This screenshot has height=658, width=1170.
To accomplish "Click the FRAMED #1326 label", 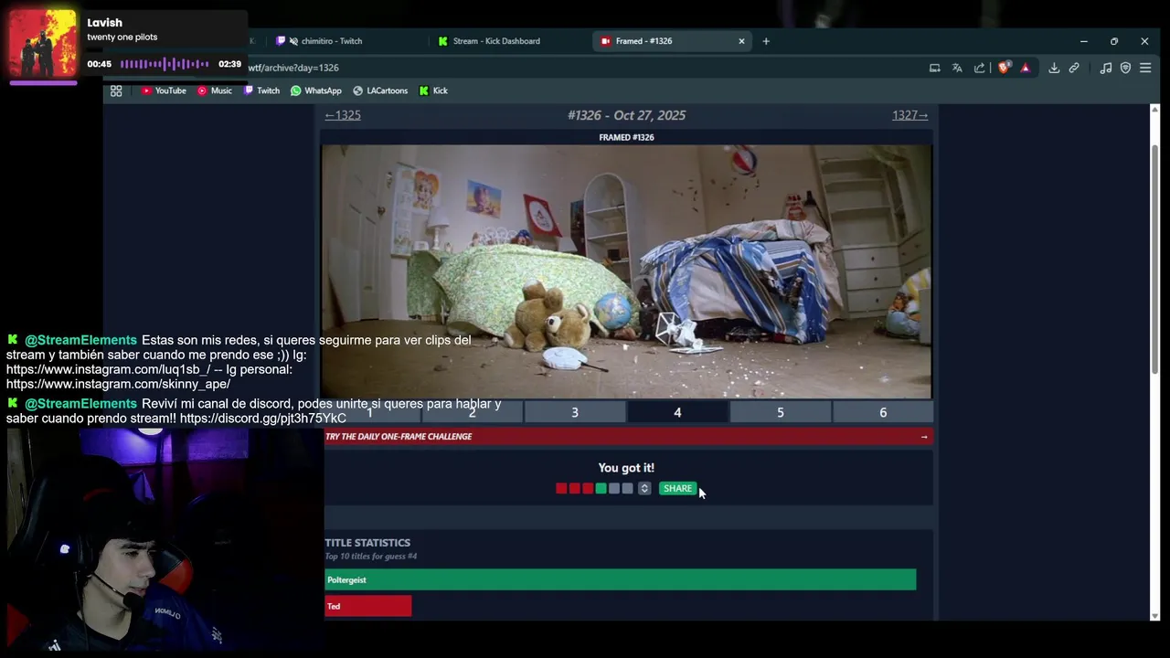I will click(626, 138).
